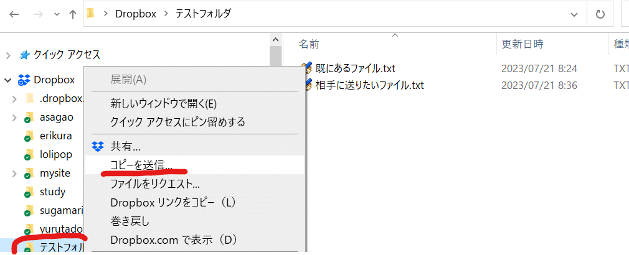The height and width of the screenshot is (255, 629).
Task: Click the back navigation arrow
Action: point(14,14)
